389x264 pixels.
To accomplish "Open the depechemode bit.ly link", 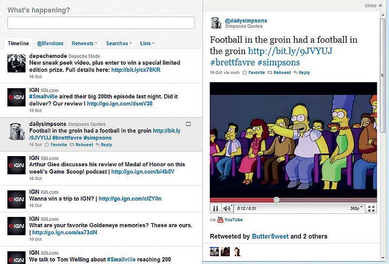I will (136, 70).
